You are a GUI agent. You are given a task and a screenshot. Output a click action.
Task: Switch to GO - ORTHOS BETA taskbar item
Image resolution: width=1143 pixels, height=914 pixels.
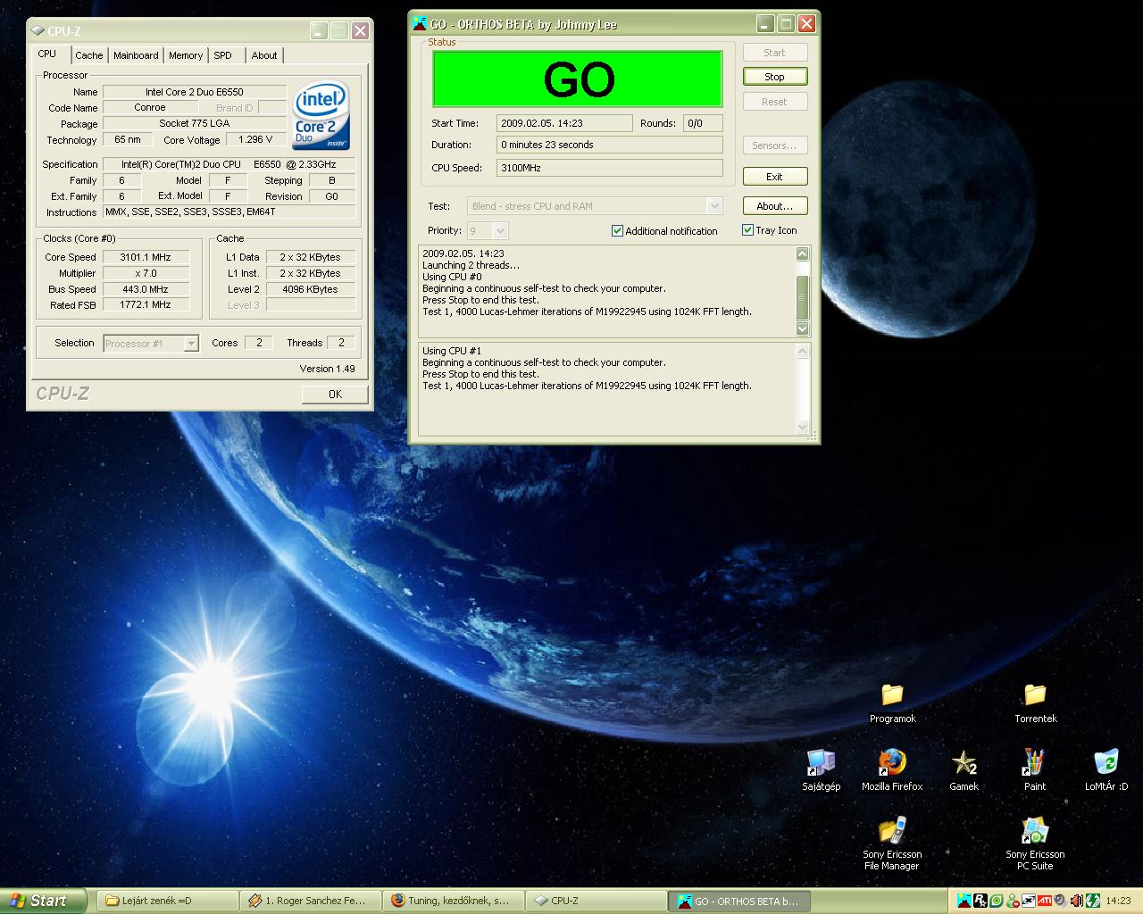tap(739, 901)
